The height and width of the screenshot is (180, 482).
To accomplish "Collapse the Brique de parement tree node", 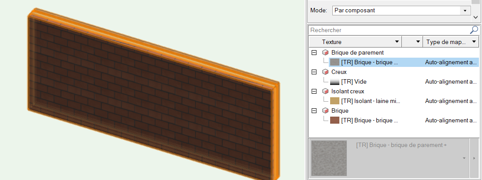I will [x=314, y=53].
